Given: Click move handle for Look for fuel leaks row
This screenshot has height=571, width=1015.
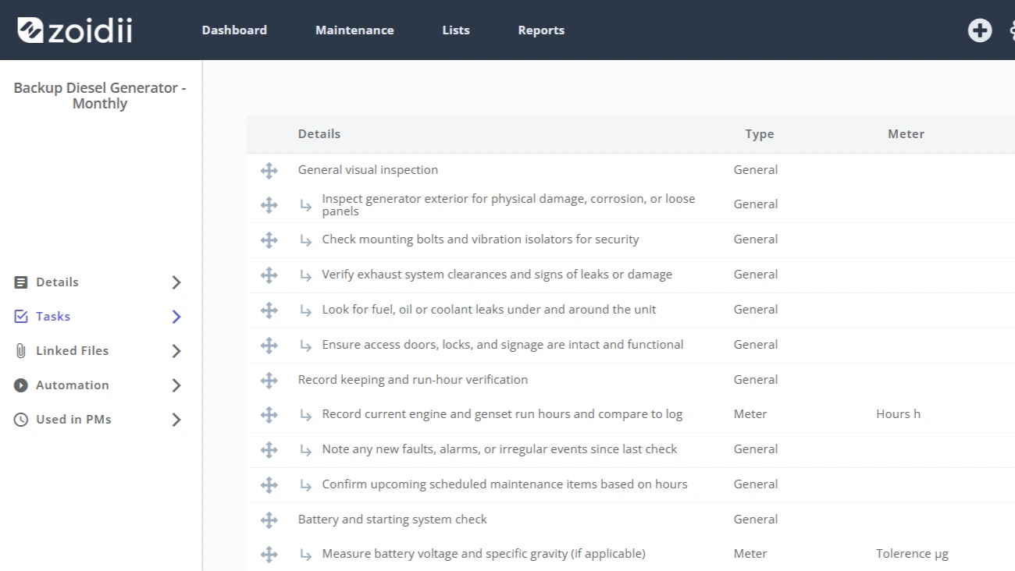Looking at the screenshot, I should pyautogui.click(x=269, y=310).
